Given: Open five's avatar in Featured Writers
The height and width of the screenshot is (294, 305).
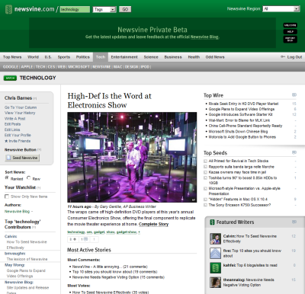Looking at the screenshot, I should (x=215, y=253).
